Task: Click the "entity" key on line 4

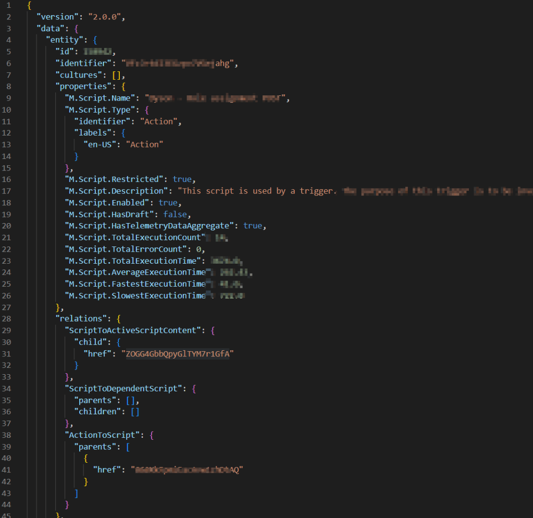Action: pyautogui.click(x=64, y=40)
